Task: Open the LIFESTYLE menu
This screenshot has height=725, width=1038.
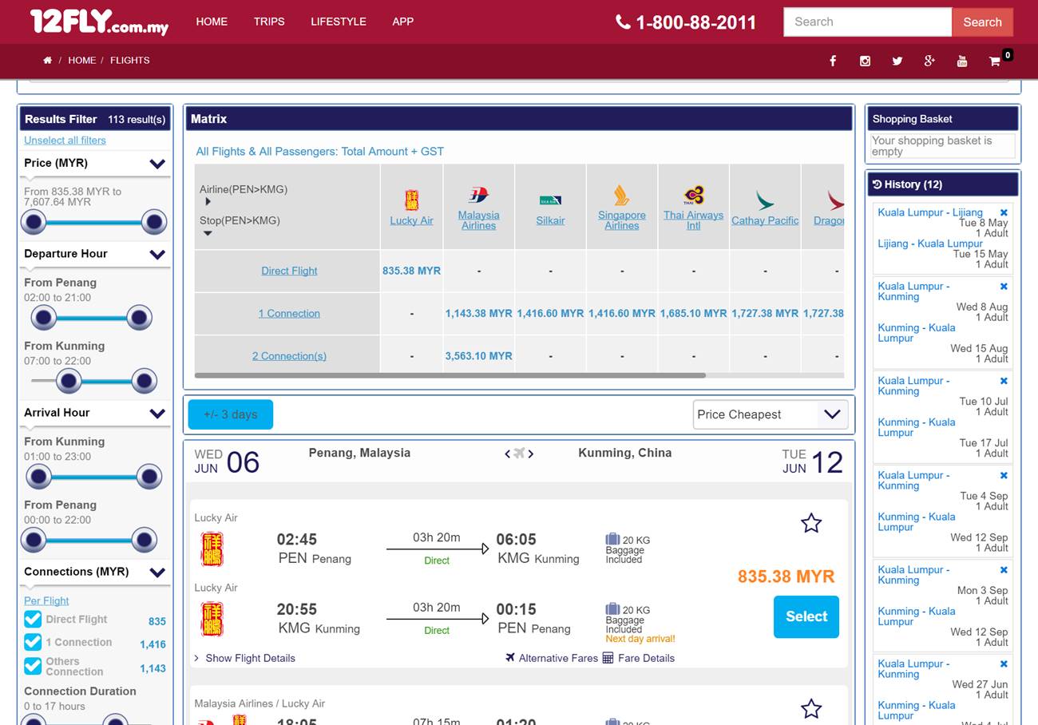Action: click(339, 22)
